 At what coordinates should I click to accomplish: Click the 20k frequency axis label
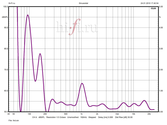click(149, 114)
